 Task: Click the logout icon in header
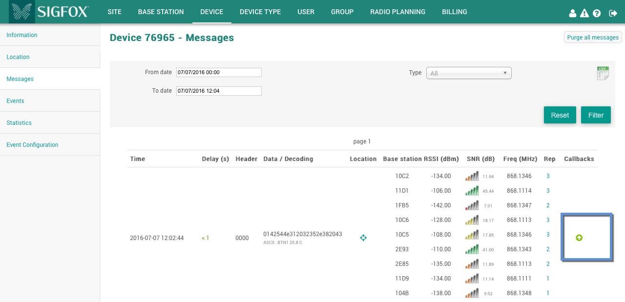(x=613, y=13)
